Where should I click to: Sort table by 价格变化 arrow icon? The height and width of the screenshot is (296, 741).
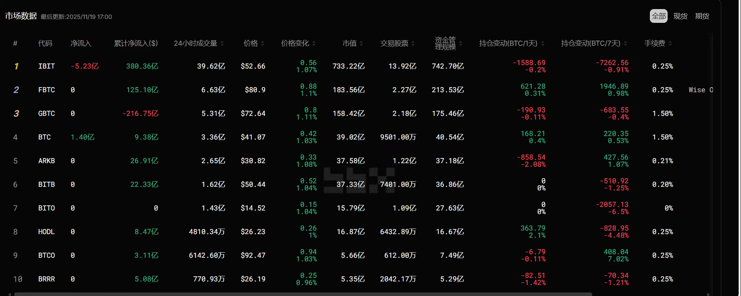coord(314,43)
